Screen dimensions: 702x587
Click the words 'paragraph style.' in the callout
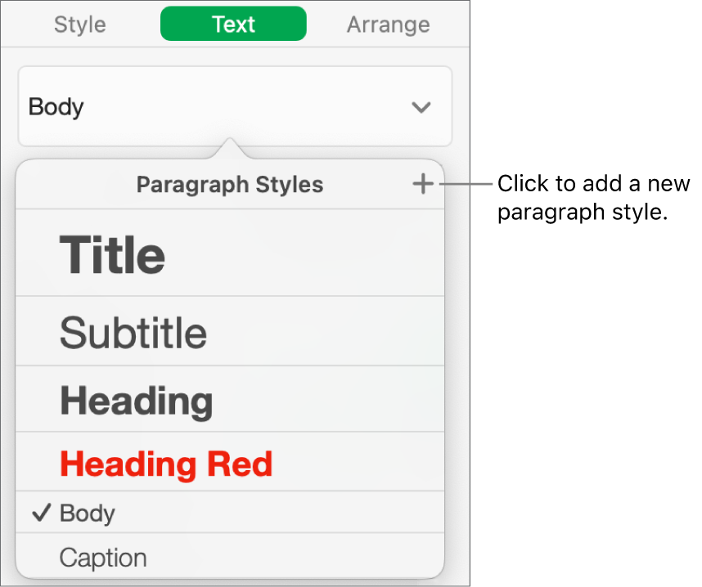pyautogui.click(x=583, y=212)
